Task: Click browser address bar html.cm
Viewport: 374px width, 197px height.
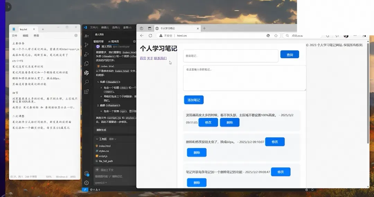Action: pyautogui.click(x=182, y=36)
